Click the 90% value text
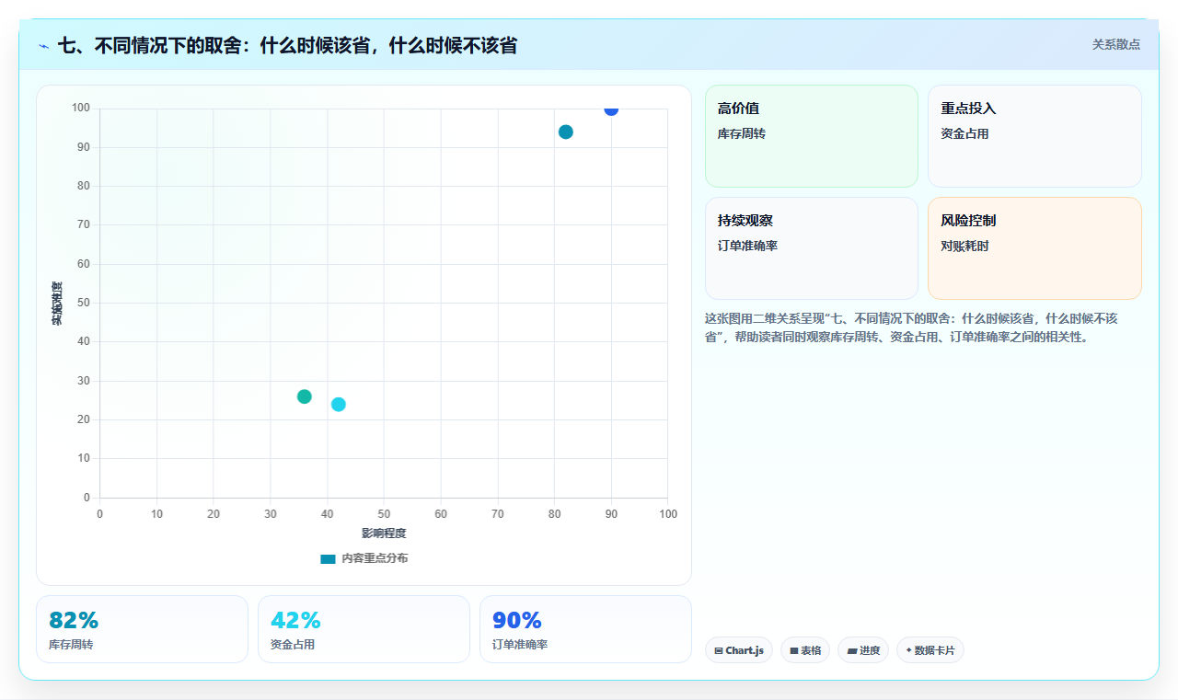Screen dimensions: 1178x700 (x=517, y=620)
